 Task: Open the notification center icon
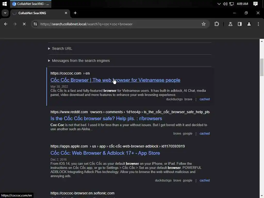tap(255, 4)
